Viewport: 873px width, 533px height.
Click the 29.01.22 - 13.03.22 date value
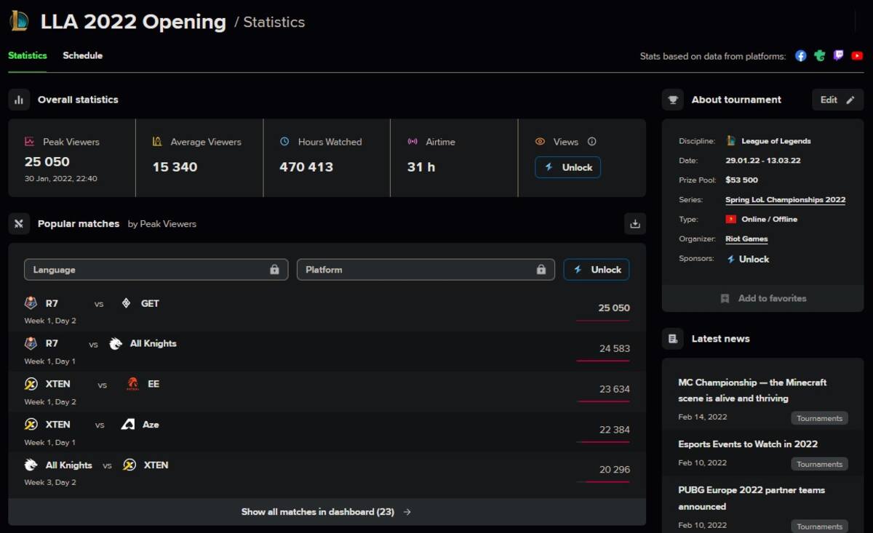(x=765, y=161)
